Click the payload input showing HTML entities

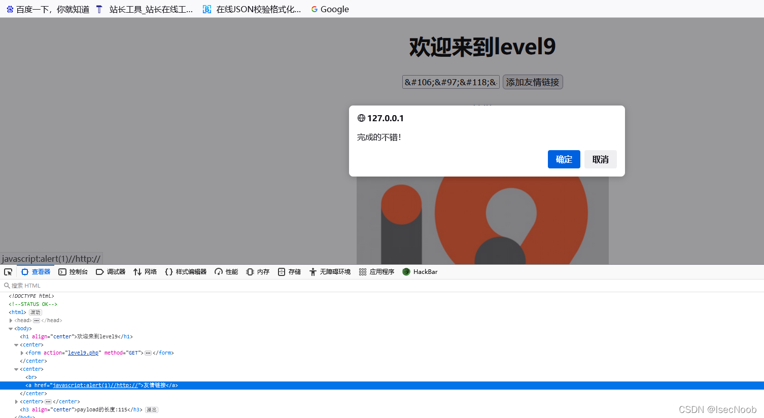[450, 82]
